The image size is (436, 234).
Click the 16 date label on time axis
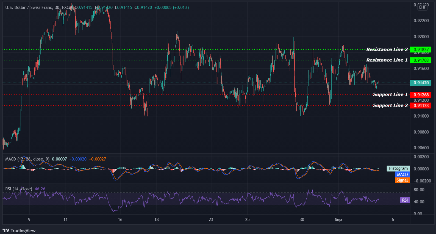120,219
